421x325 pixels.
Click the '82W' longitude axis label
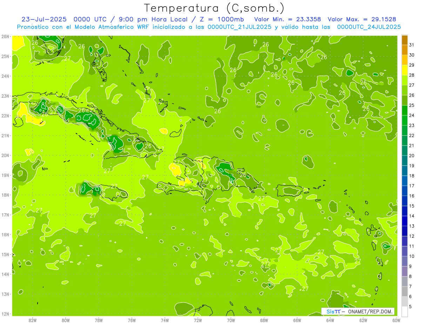tap(33, 320)
